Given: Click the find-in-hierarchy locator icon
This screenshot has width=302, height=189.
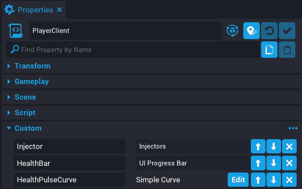Looking at the screenshot, I should [251, 31].
